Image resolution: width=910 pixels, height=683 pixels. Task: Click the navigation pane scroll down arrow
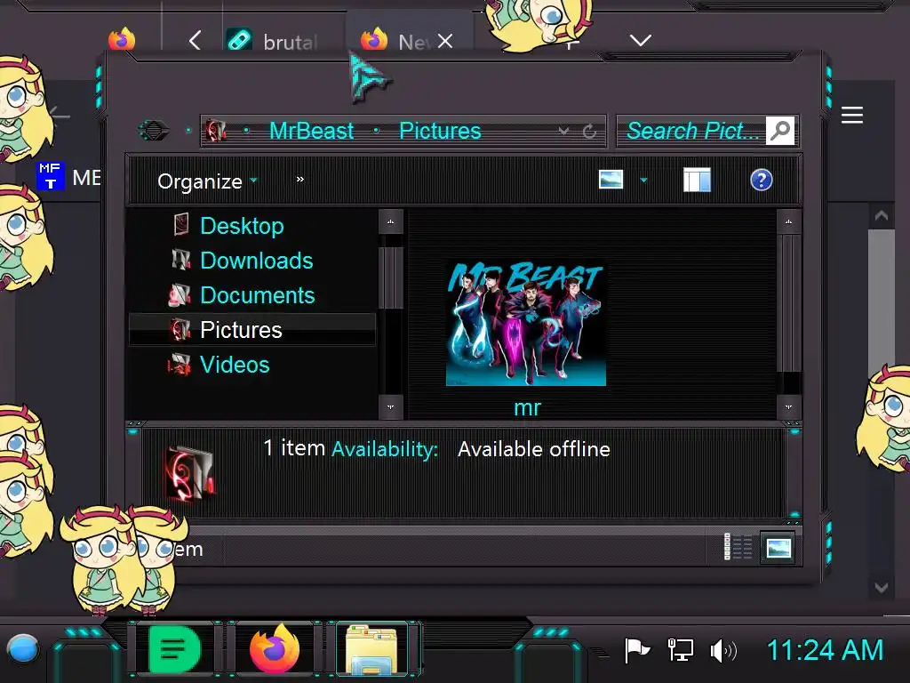click(391, 407)
